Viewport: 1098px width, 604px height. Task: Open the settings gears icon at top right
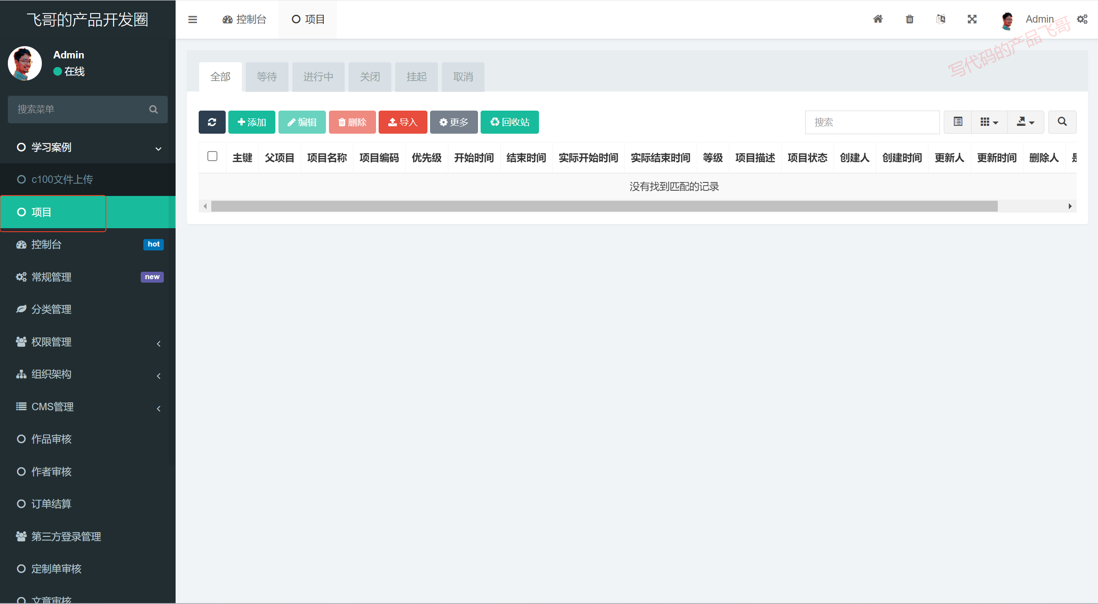pos(1082,19)
